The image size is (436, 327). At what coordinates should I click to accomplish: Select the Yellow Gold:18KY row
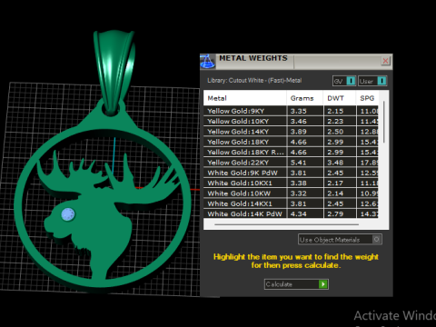point(291,142)
